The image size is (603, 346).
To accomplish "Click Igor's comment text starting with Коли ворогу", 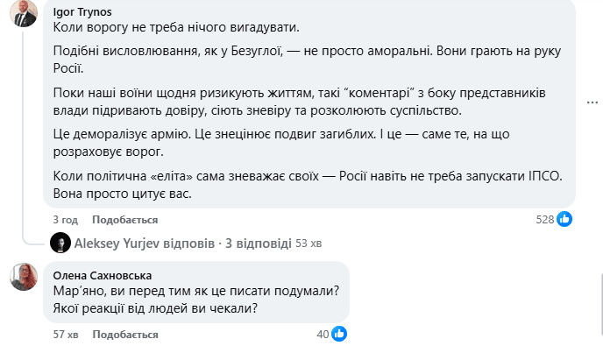I will coord(176,27).
